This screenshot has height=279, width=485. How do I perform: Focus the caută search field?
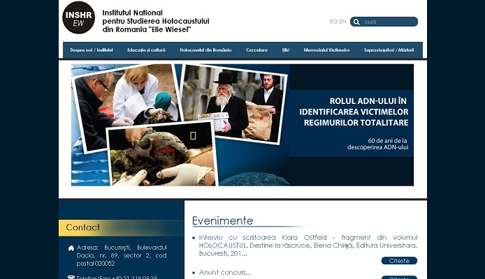pos(384,22)
